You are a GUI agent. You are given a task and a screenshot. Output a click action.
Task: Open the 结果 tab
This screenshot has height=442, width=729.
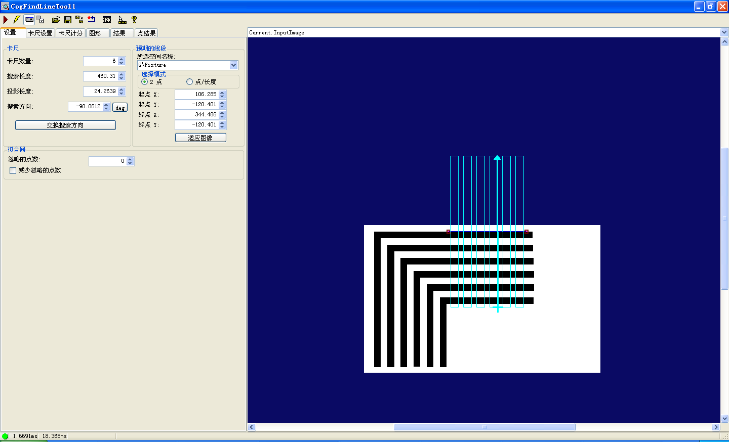[x=119, y=33]
